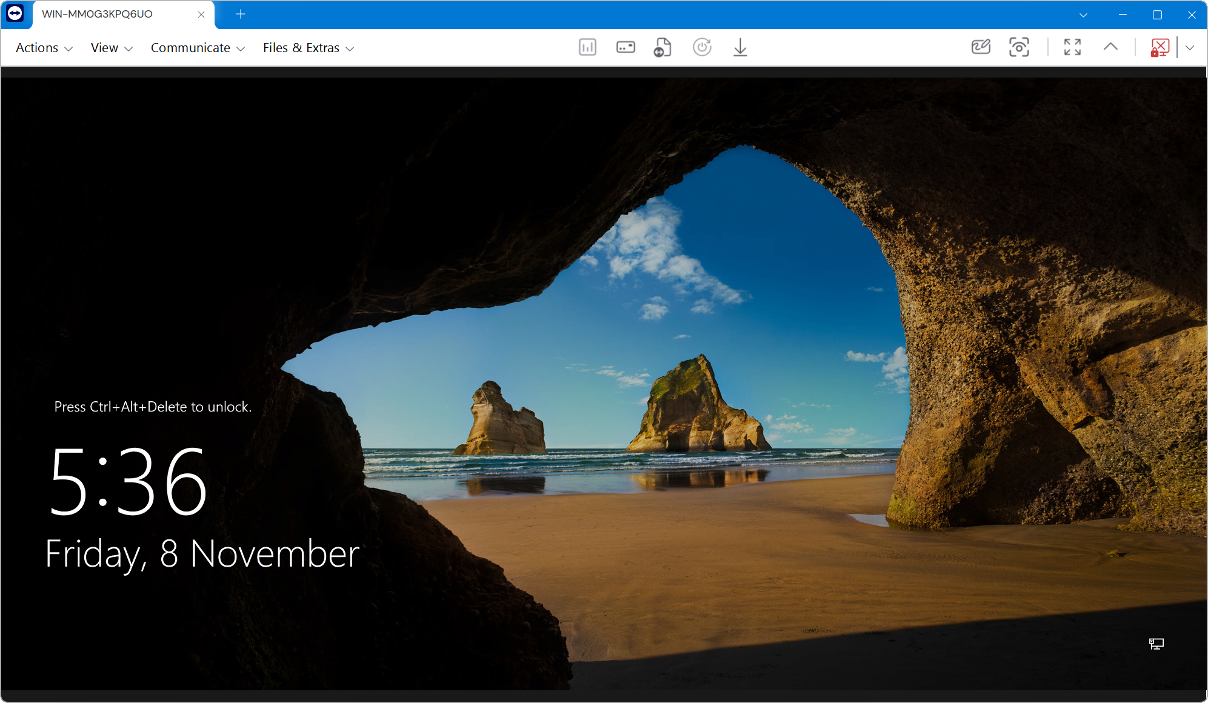The image size is (1208, 703).
Task: Open the remote system dashboard icon
Action: [x=587, y=47]
